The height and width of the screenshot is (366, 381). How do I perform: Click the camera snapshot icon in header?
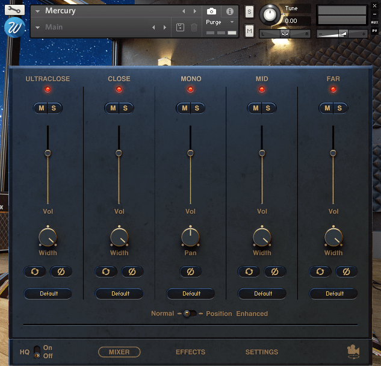211,11
